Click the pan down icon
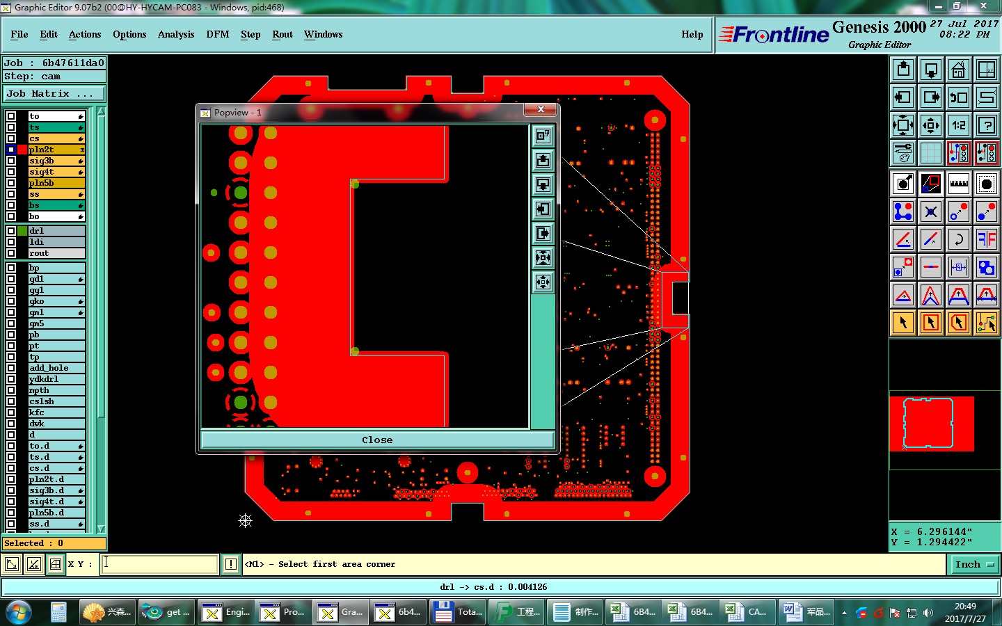Screen dimensions: 1002x626 pos(931,70)
